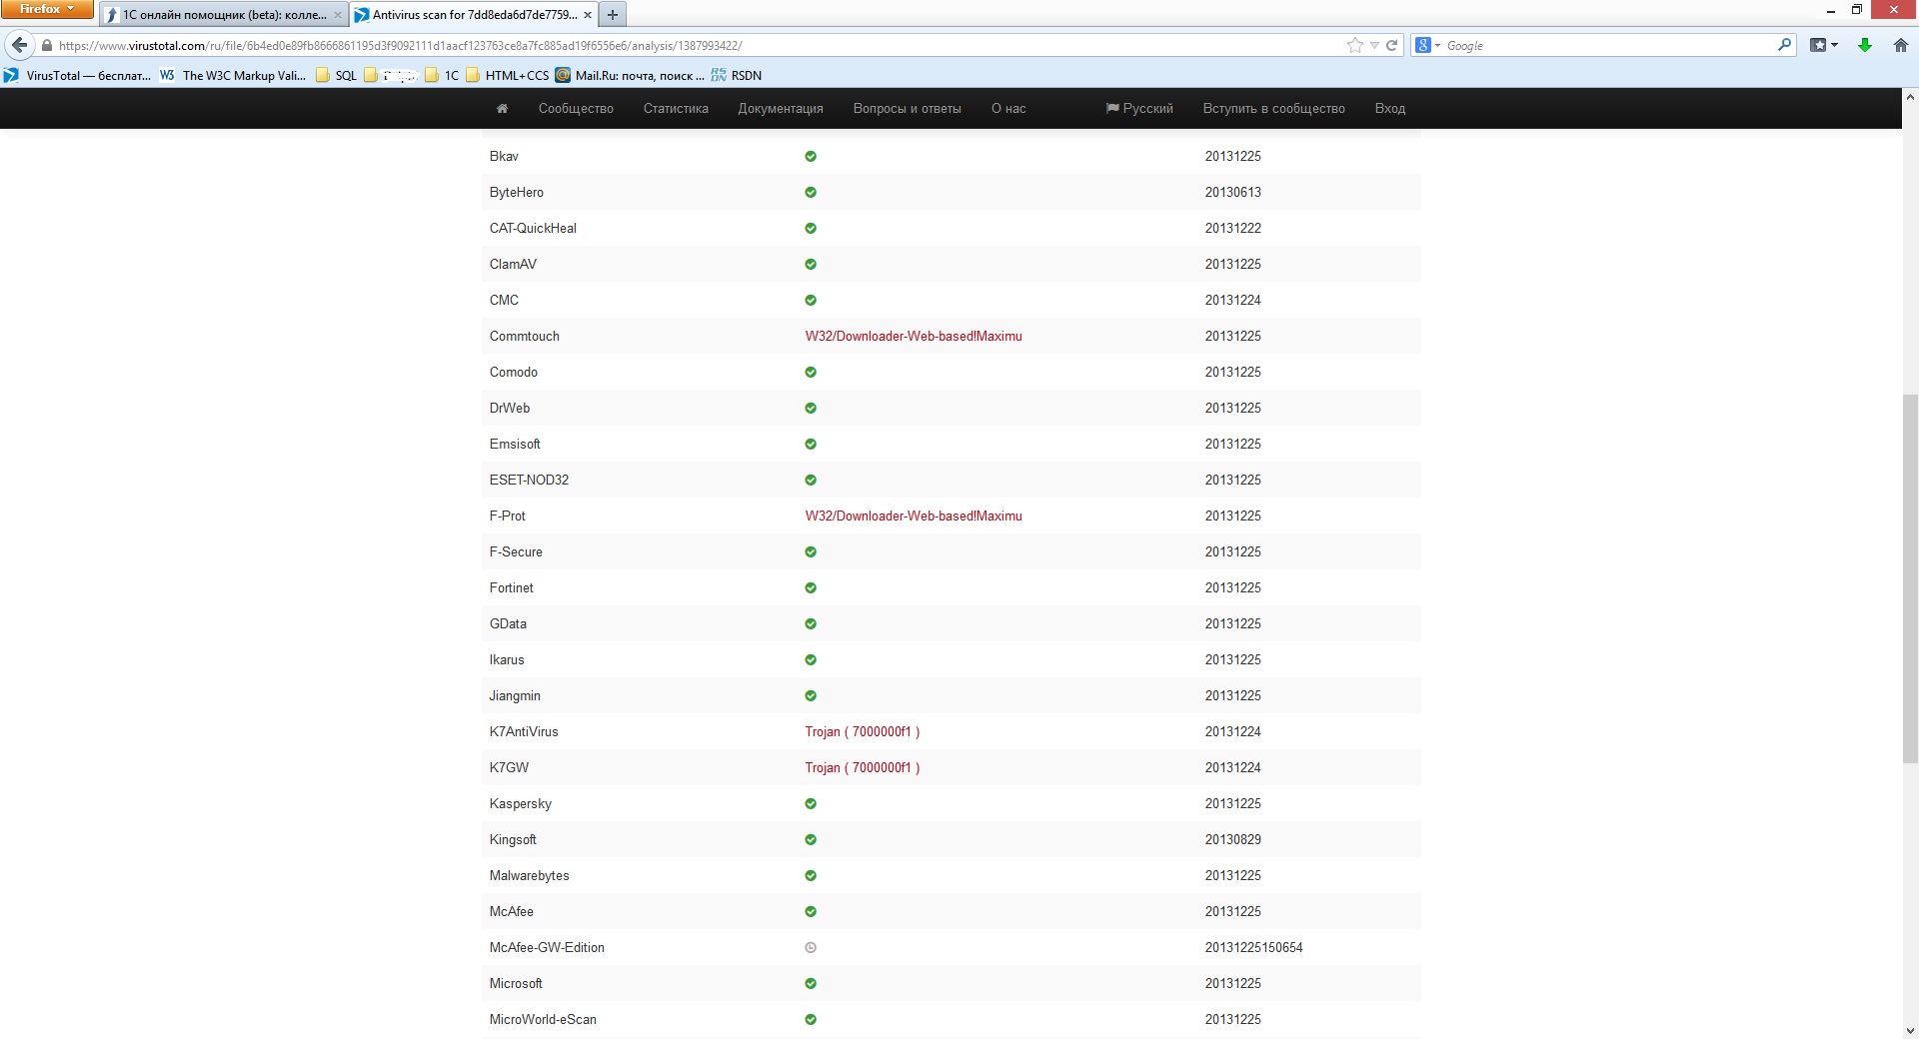Image resolution: width=1919 pixels, height=1039 pixels.
Task: Switch to the 1С онлайн помощник tab
Action: coord(224,14)
